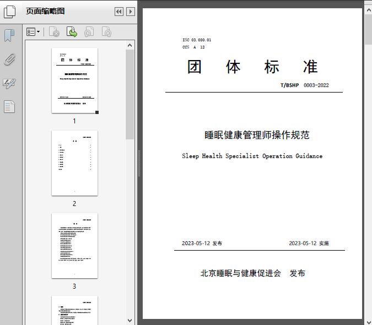Click the page 1 thumbnail resize corner handle

97,112
